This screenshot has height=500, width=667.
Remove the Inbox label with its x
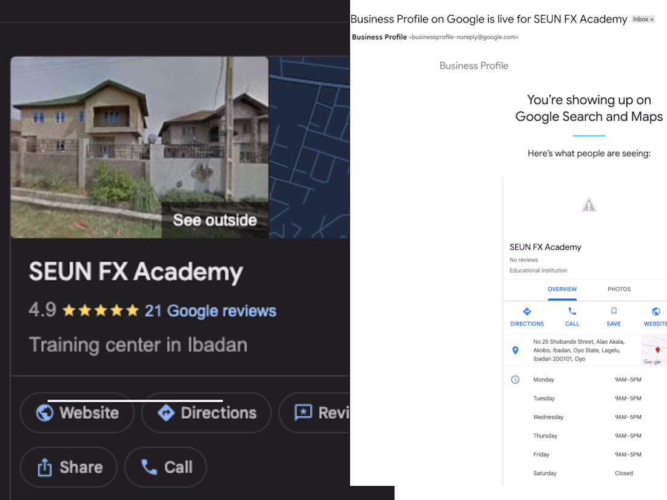click(x=652, y=19)
